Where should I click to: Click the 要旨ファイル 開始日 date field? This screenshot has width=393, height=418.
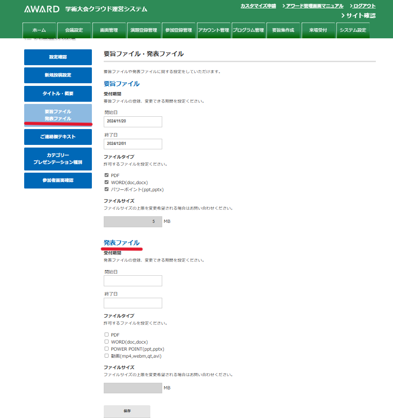click(133, 122)
